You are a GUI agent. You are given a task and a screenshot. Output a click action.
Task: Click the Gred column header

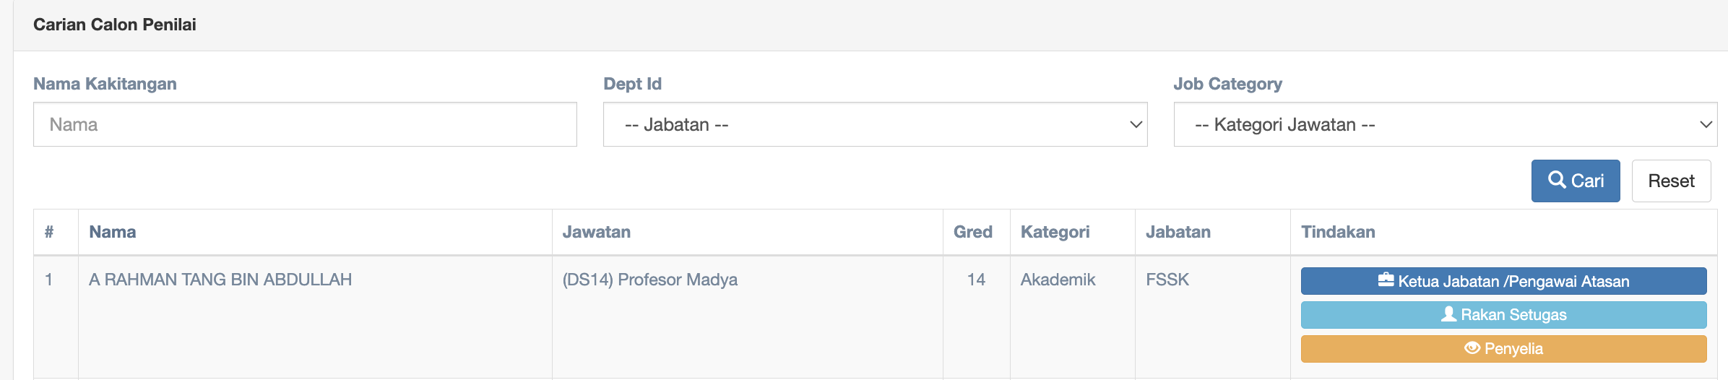pos(972,232)
